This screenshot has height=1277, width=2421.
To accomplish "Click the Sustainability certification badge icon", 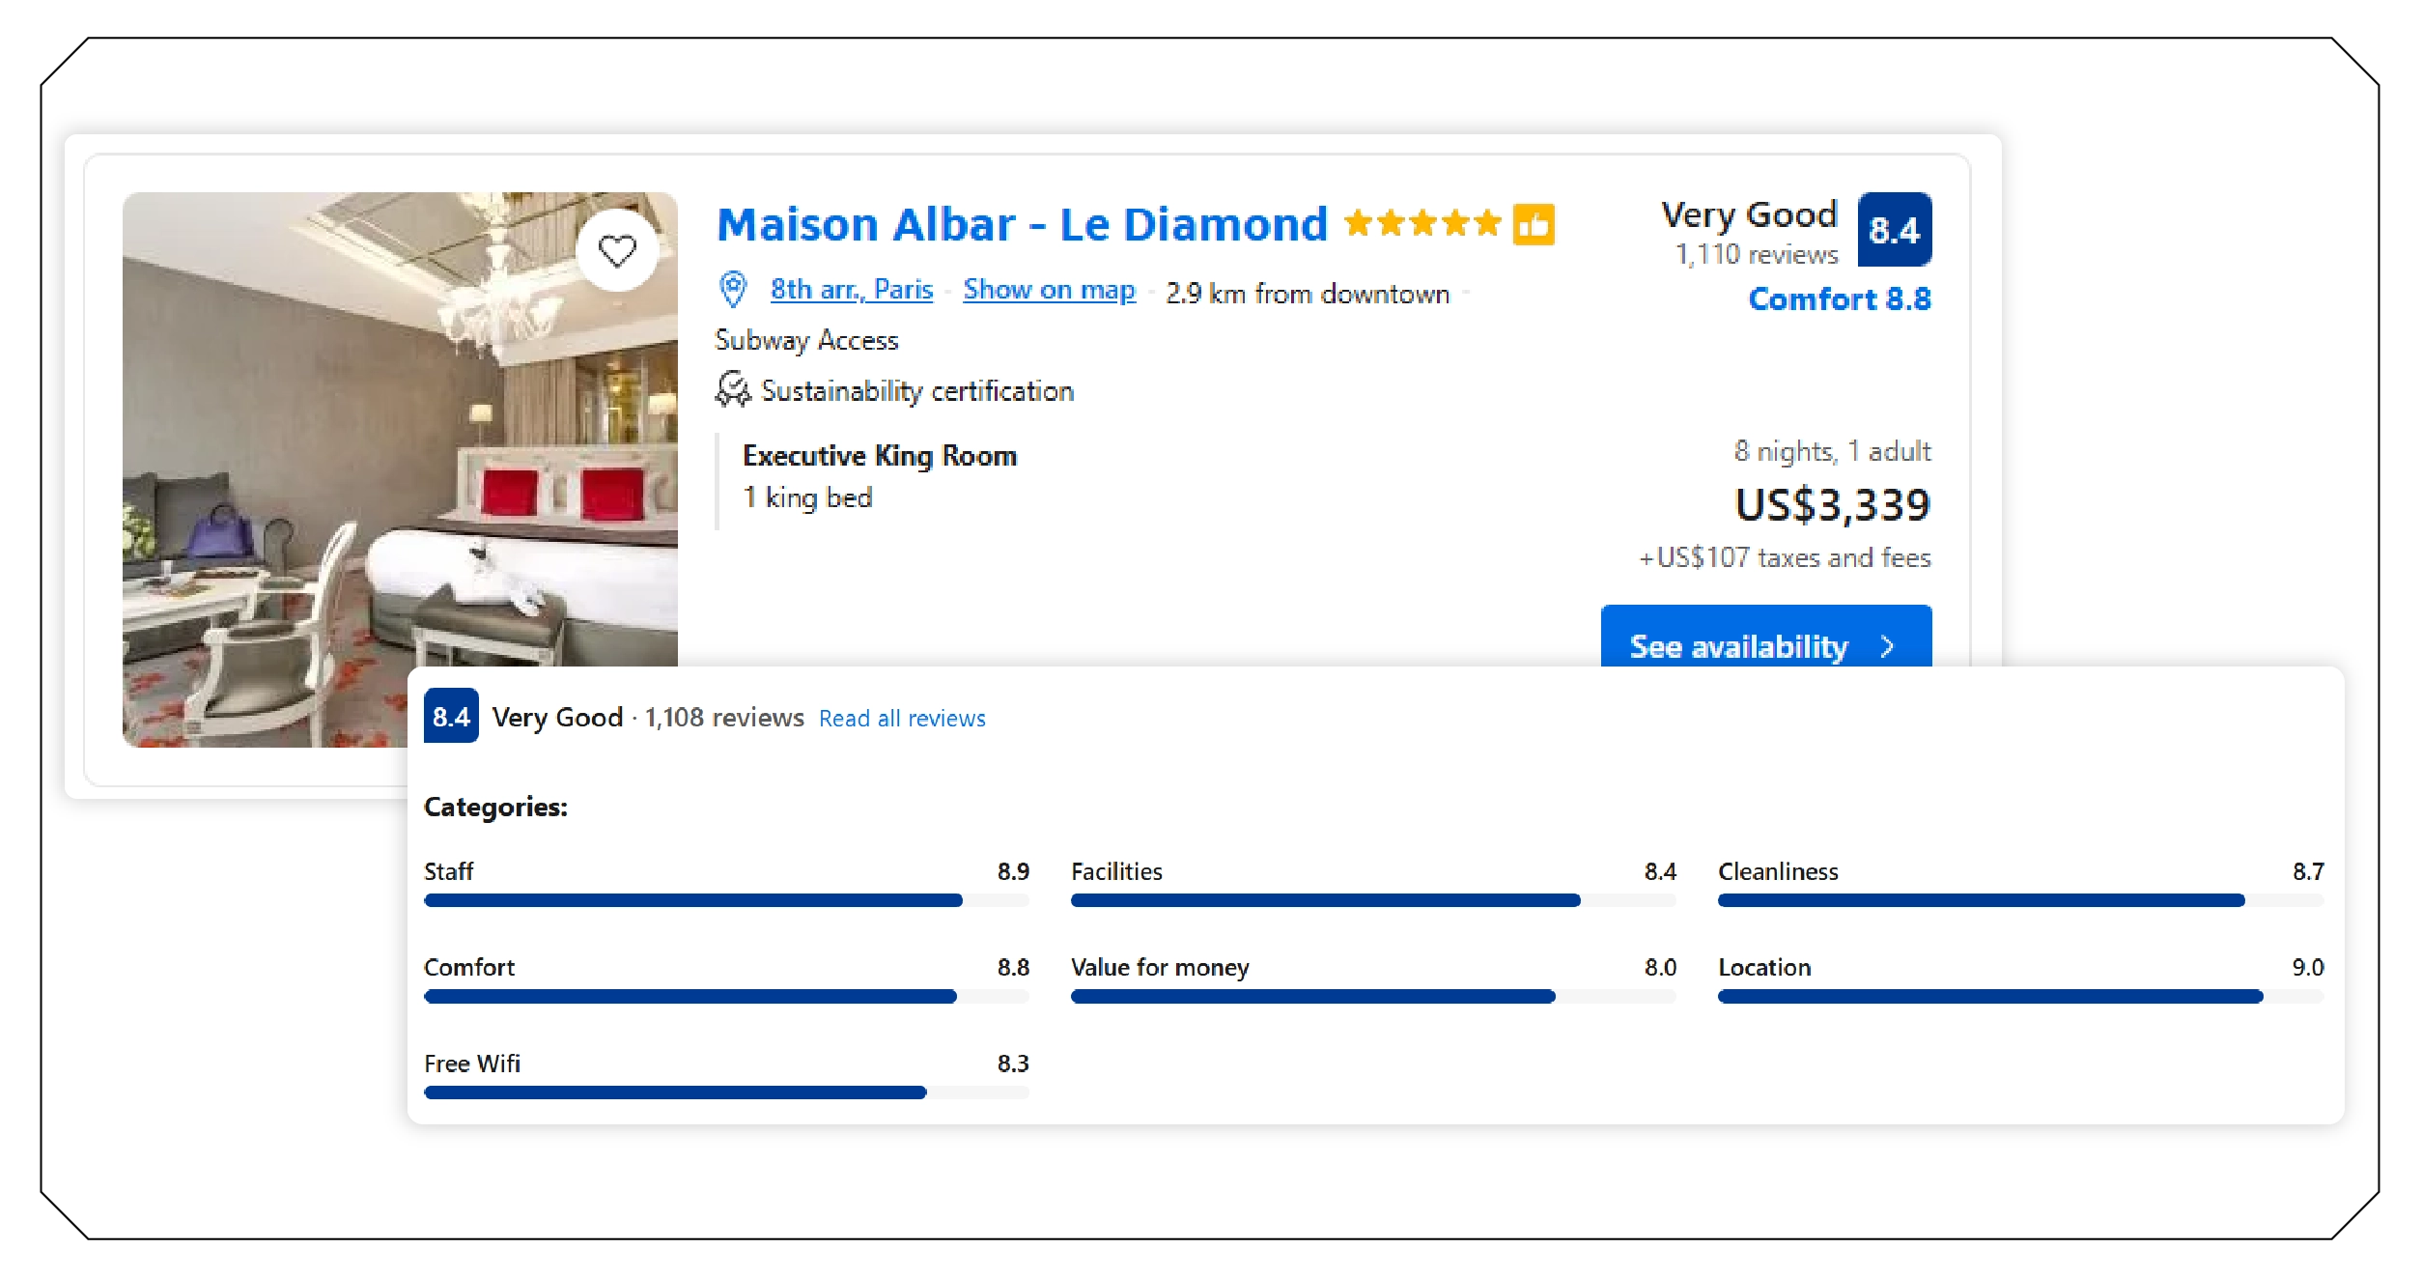I will coord(732,390).
